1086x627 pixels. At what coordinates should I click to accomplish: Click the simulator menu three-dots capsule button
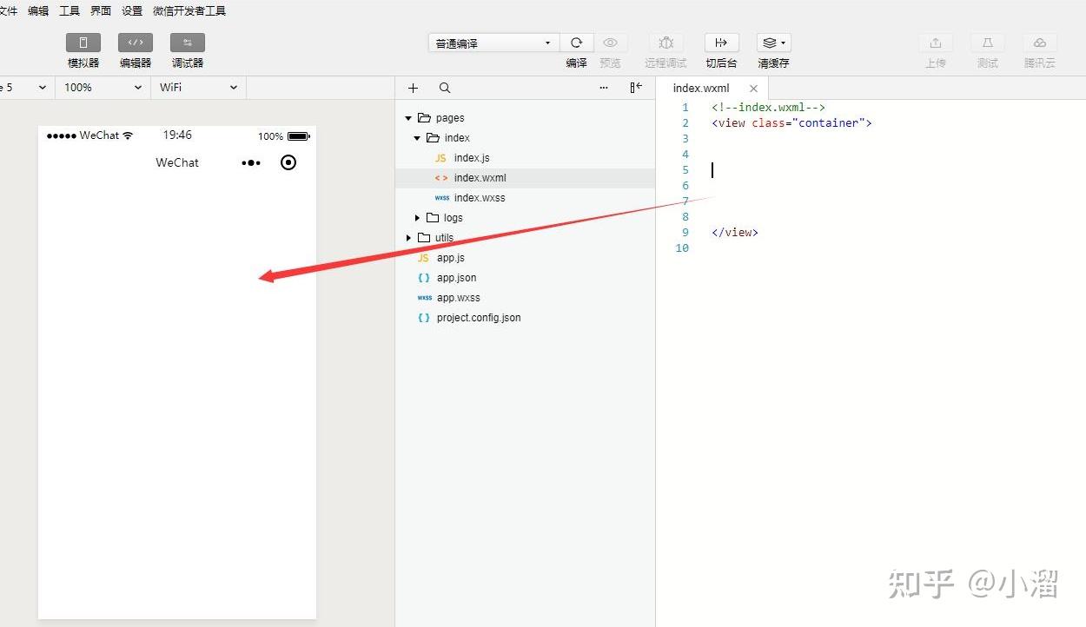(x=251, y=162)
